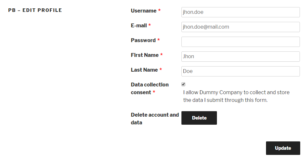Click the red asterisk beside Password
Viewport: 307px width, 161px height.
(x=159, y=40)
